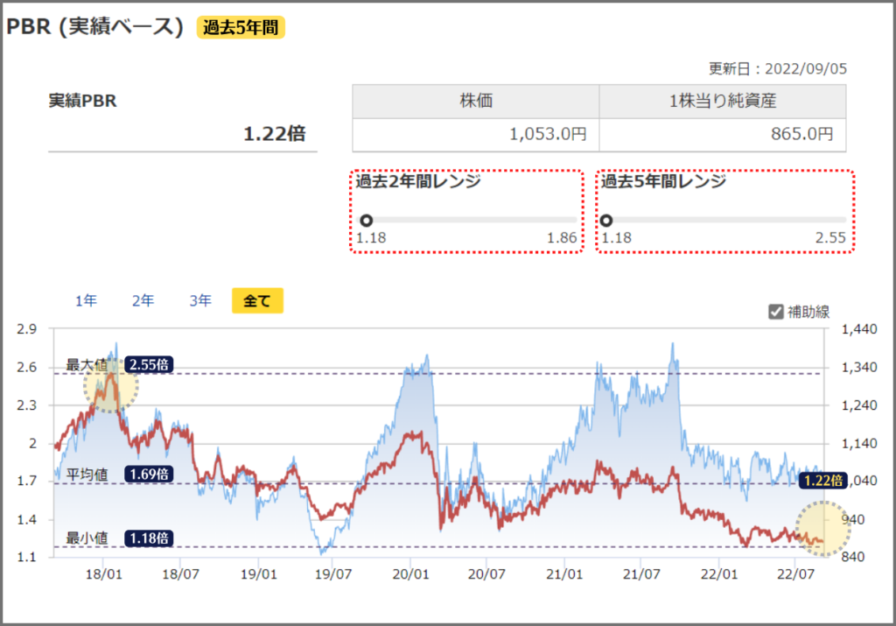Image resolution: width=896 pixels, height=626 pixels.
Task: Click the 1,053.0円 stock price value
Action: tap(548, 134)
